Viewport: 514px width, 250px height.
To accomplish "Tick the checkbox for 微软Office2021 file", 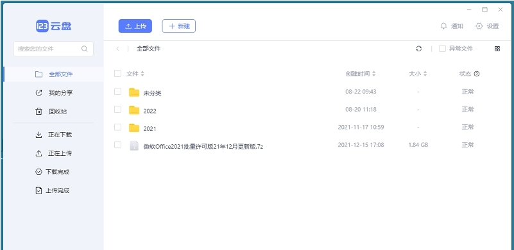I will pos(117,144).
